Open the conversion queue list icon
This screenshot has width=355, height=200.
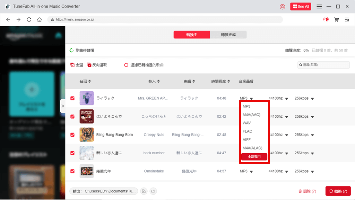(347, 20)
